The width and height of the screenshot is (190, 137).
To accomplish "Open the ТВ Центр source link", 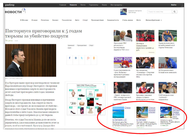I will pyautogui.click(x=9, y=41).
